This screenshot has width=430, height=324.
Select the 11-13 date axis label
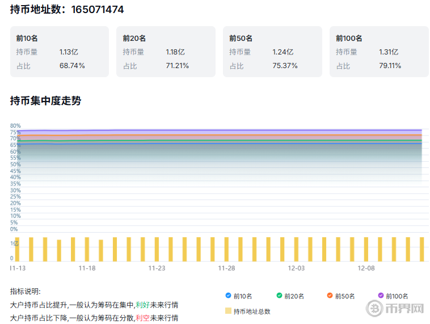tap(18, 268)
